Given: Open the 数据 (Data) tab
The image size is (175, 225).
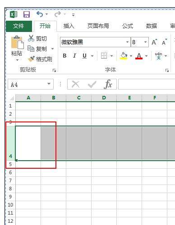Looking at the screenshot, I should pos(152,26).
